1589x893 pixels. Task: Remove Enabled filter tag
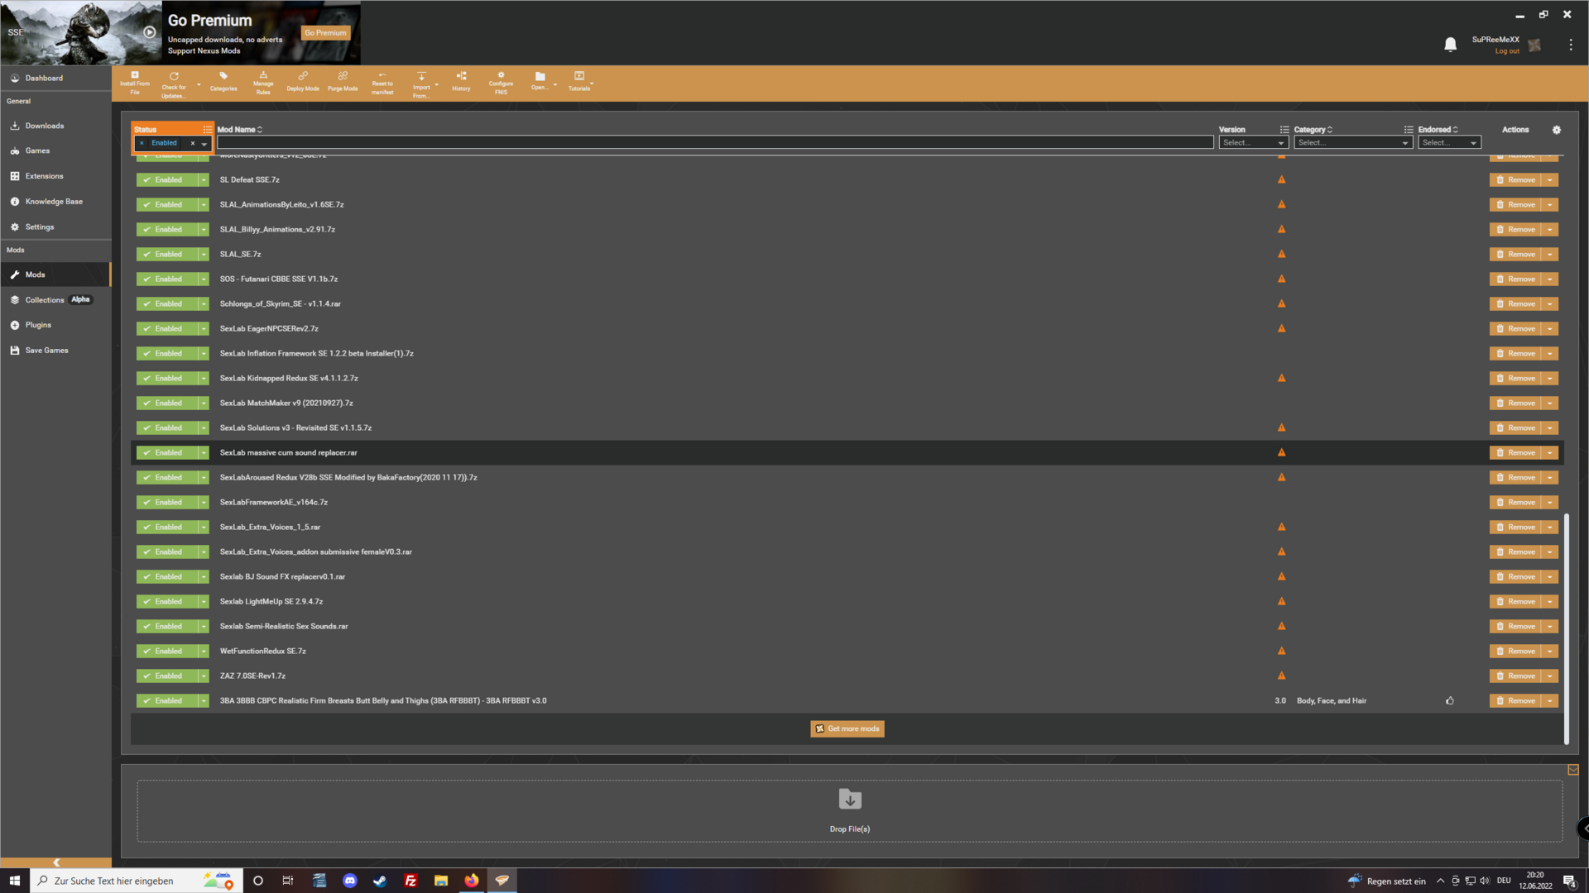(x=142, y=143)
